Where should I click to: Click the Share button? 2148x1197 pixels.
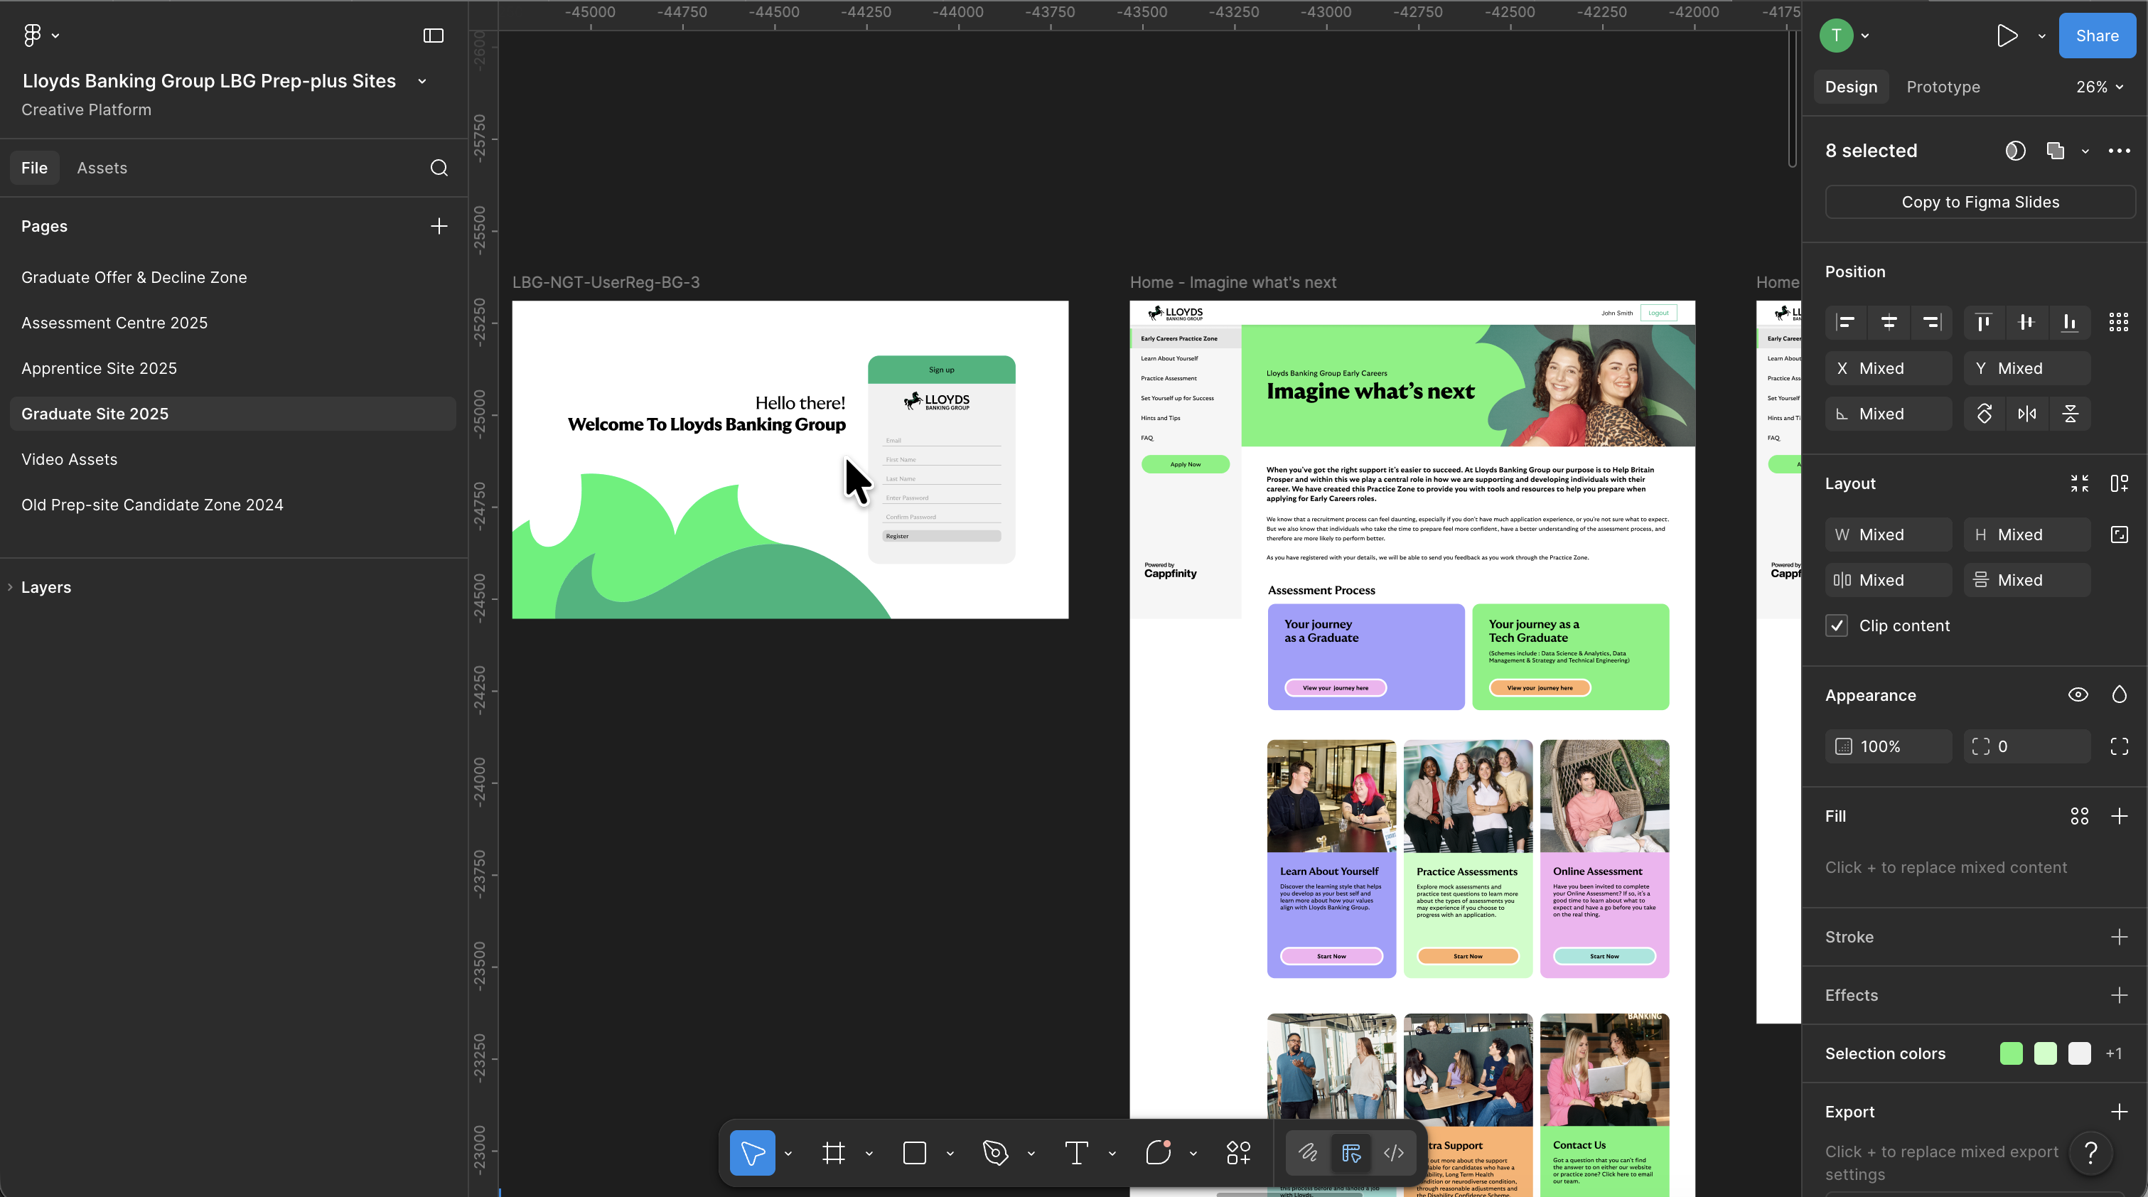(x=2096, y=36)
